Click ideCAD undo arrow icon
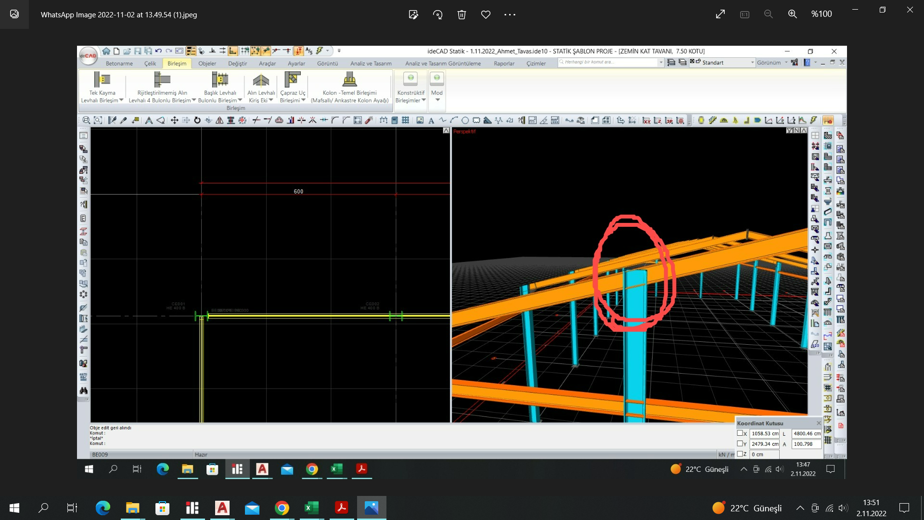 click(158, 51)
